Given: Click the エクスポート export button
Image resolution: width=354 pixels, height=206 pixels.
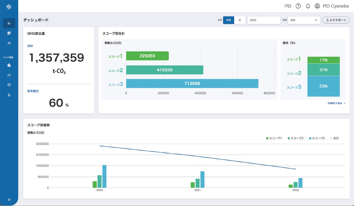Looking at the screenshot, I should (336, 20).
